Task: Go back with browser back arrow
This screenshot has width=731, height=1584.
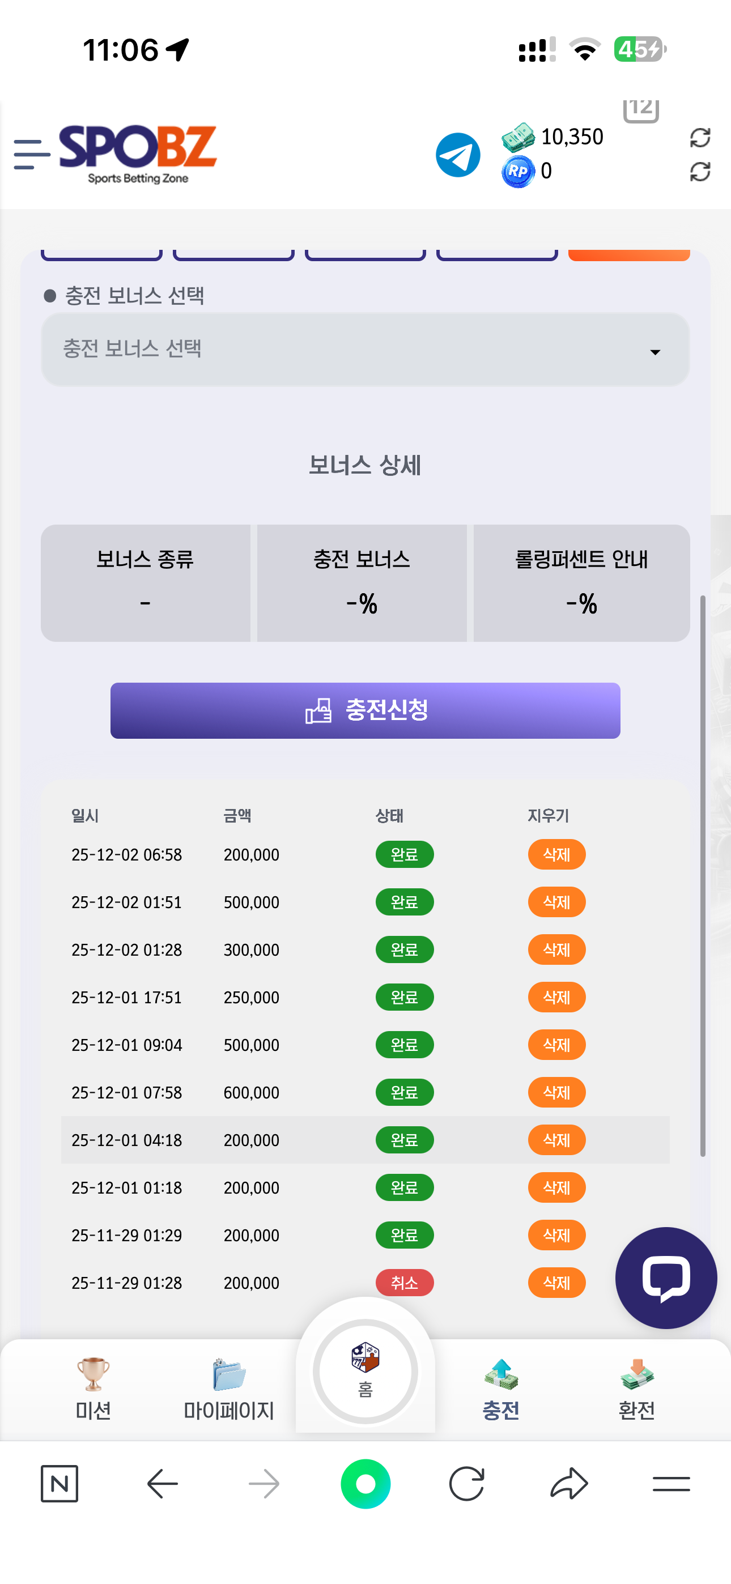Action: [163, 1484]
